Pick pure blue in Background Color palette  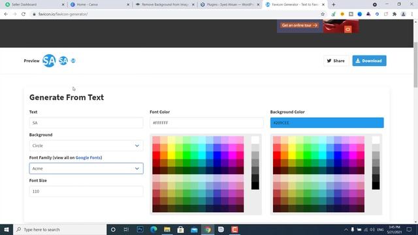pos(338,155)
